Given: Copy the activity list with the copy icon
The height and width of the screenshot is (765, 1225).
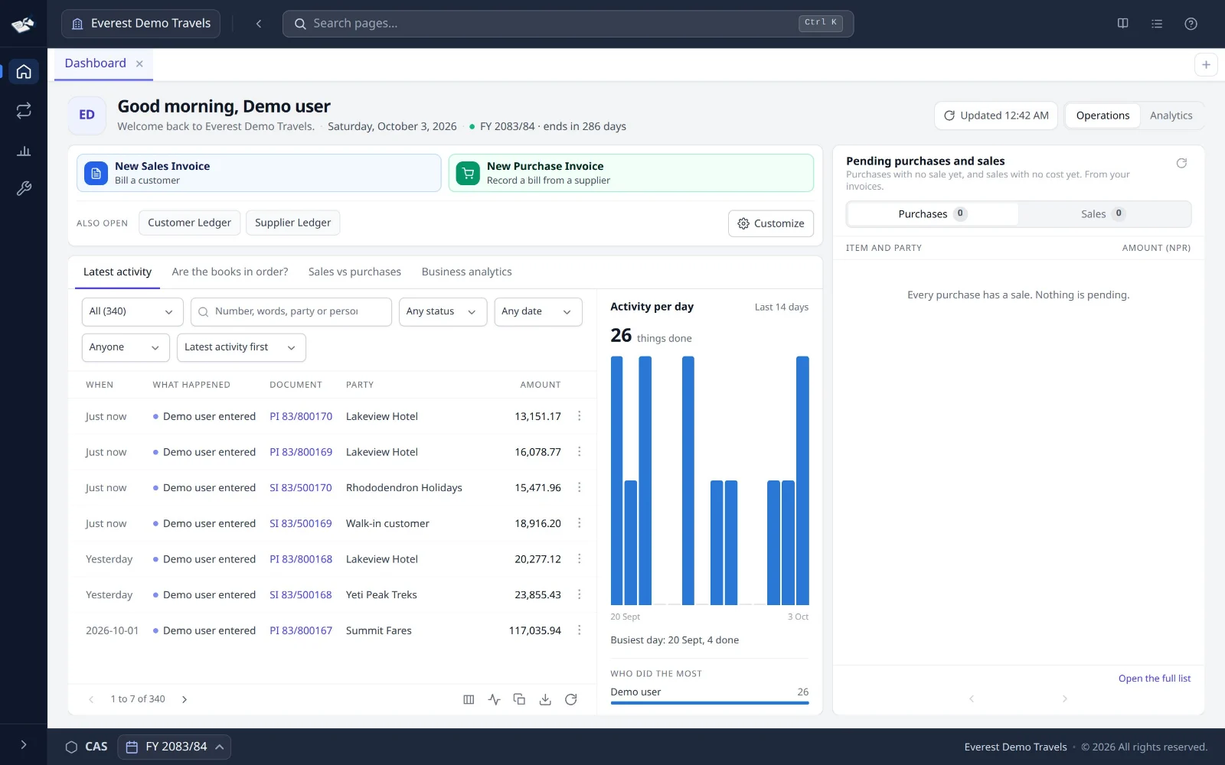Looking at the screenshot, I should [x=519, y=699].
